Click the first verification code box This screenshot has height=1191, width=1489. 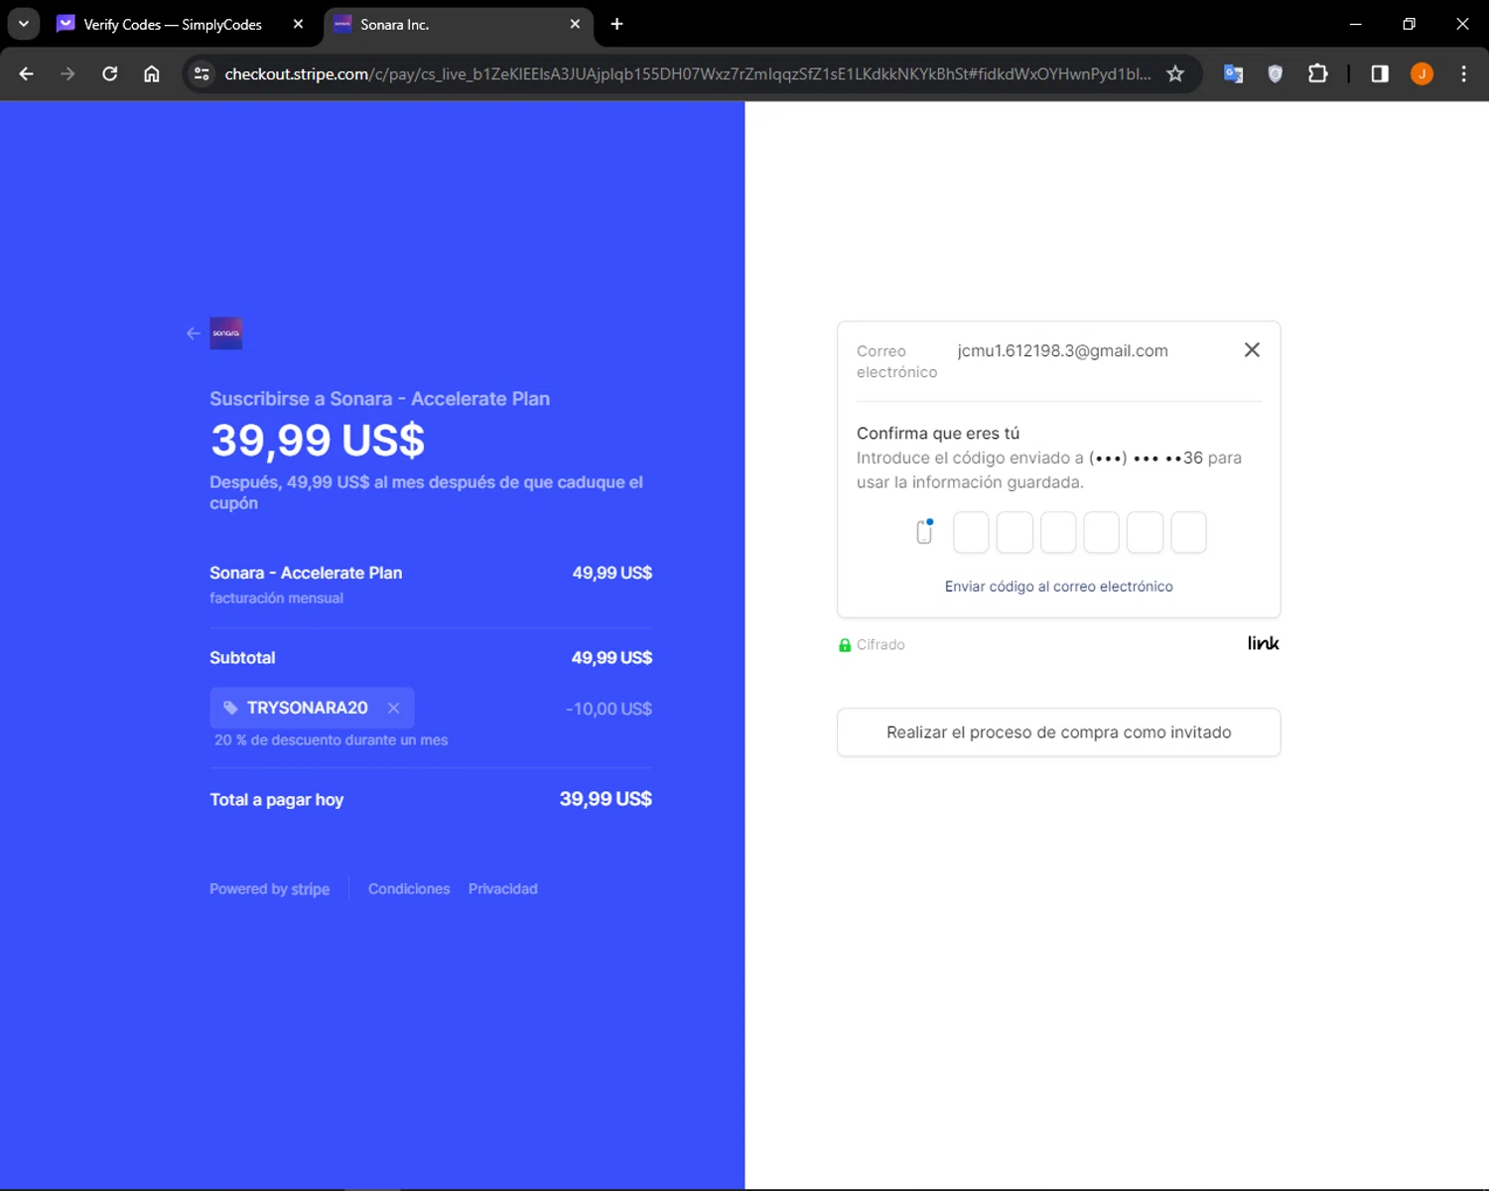pos(971,533)
